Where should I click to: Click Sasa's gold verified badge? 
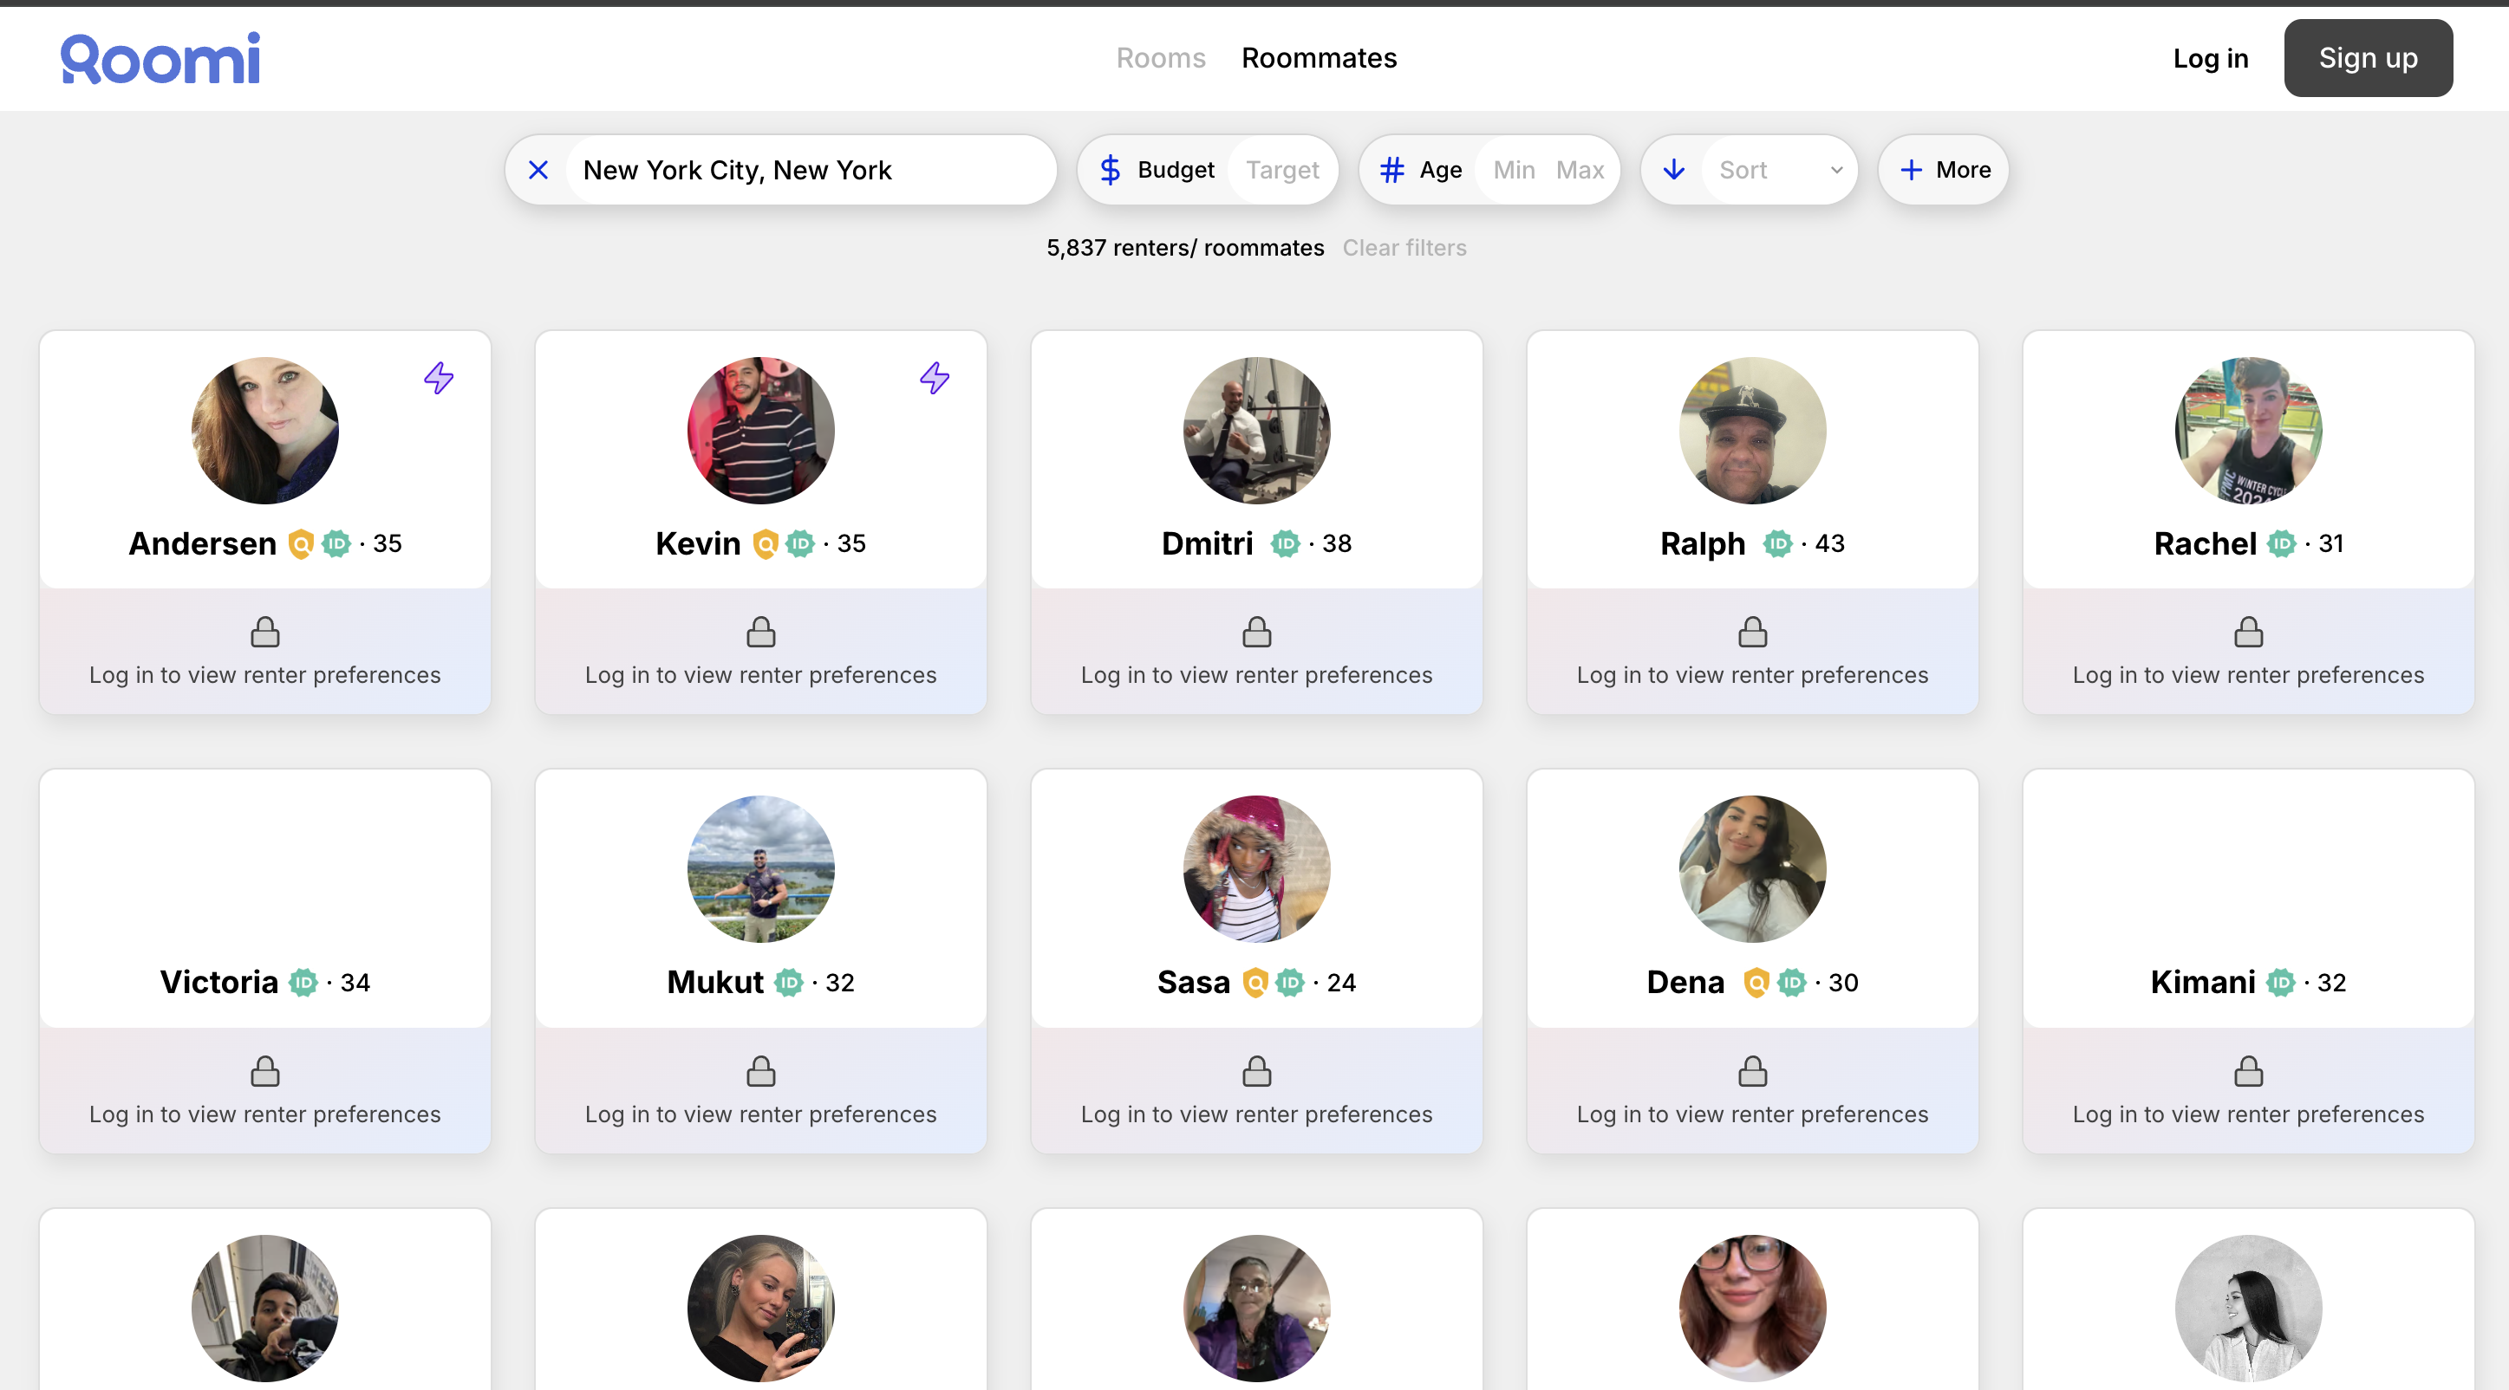[1255, 983]
